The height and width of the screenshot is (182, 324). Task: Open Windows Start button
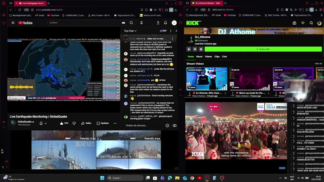(x=102, y=178)
